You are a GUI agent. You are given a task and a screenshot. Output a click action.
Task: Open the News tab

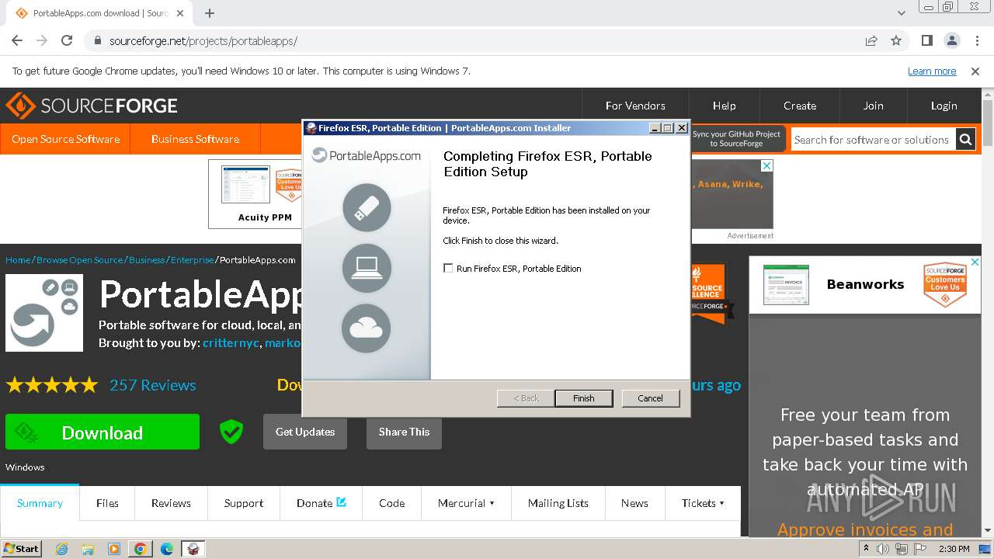pos(634,503)
